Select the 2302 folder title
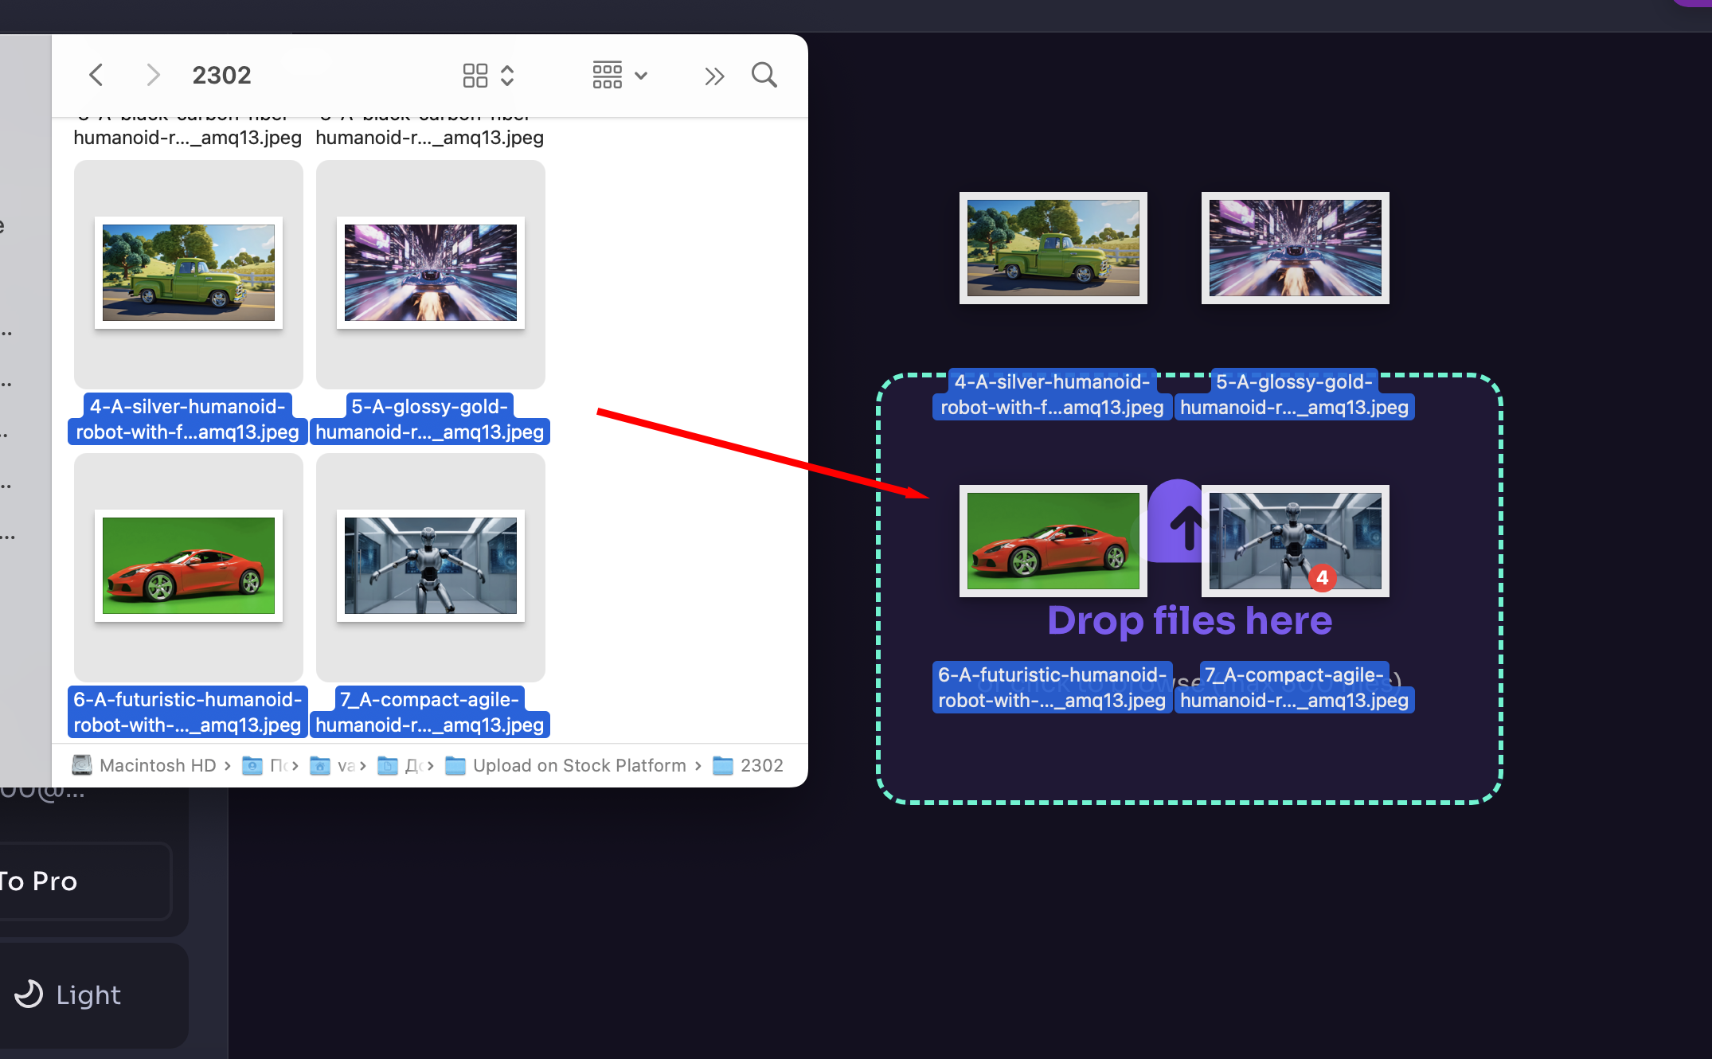The height and width of the screenshot is (1059, 1712). [x=221, y=74]
